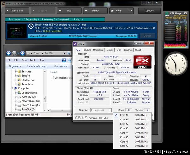This screenshot has height=155, width=190.
Task: Expand the 7200_540 (D:) drive node
Action: (16, 97)
